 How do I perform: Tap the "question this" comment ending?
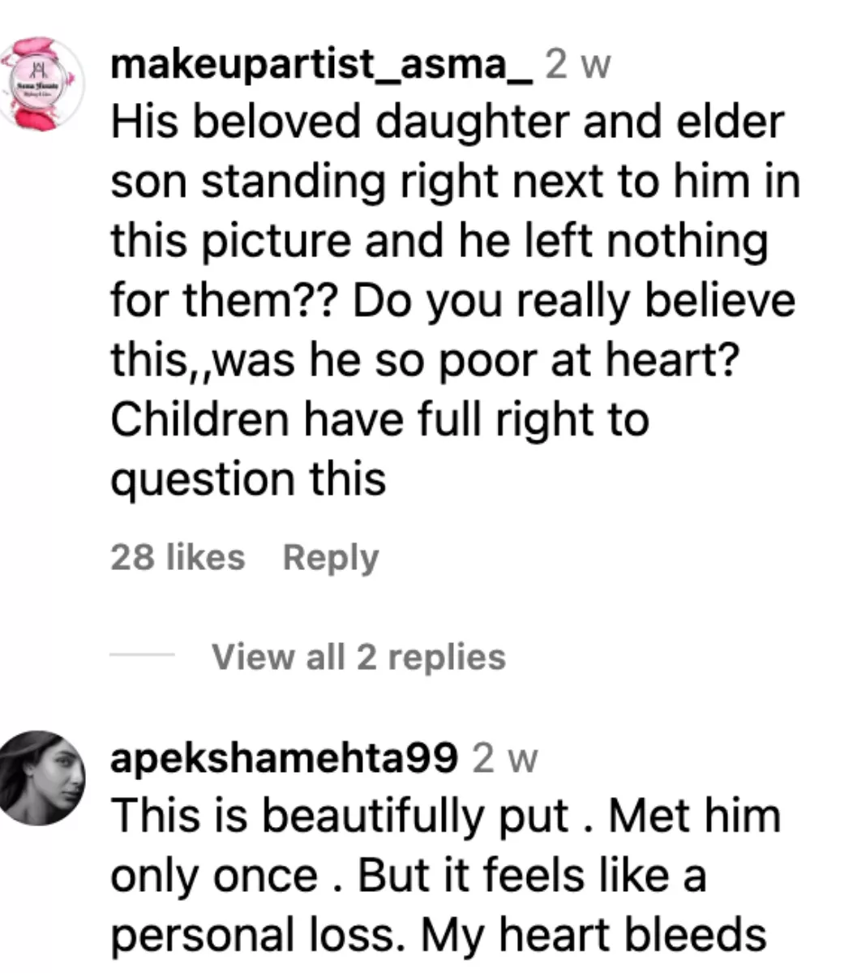(x=248, y=478)
